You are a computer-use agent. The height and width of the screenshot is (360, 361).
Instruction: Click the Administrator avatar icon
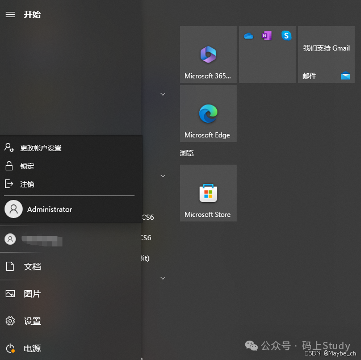point(14,209)
